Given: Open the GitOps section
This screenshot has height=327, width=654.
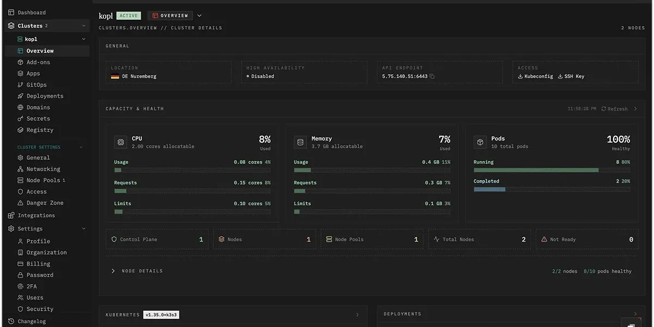Looking at the screenshot, I should tap(37, 85).
